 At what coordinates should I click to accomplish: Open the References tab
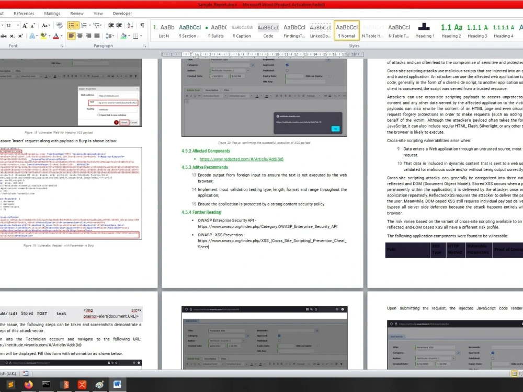24,14
